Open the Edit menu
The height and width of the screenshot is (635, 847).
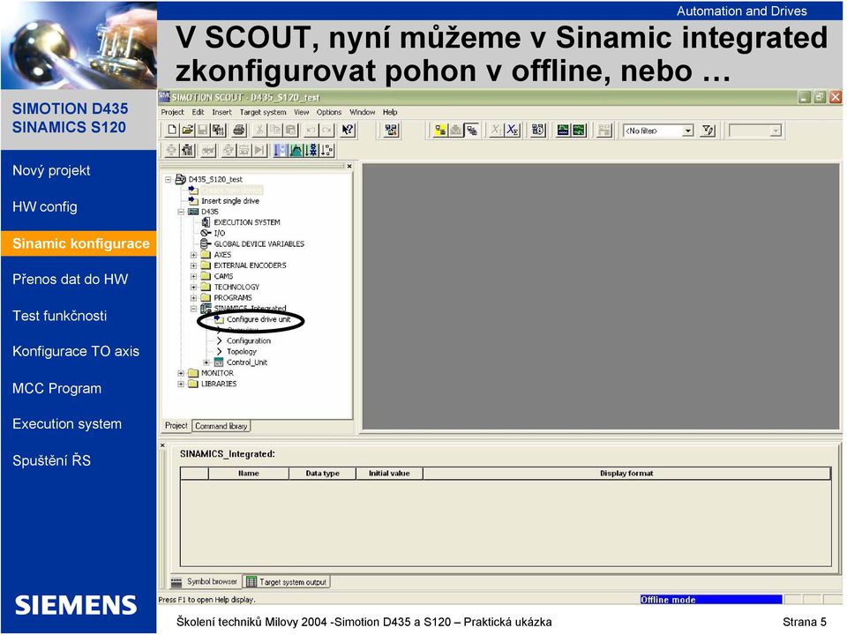198,112
